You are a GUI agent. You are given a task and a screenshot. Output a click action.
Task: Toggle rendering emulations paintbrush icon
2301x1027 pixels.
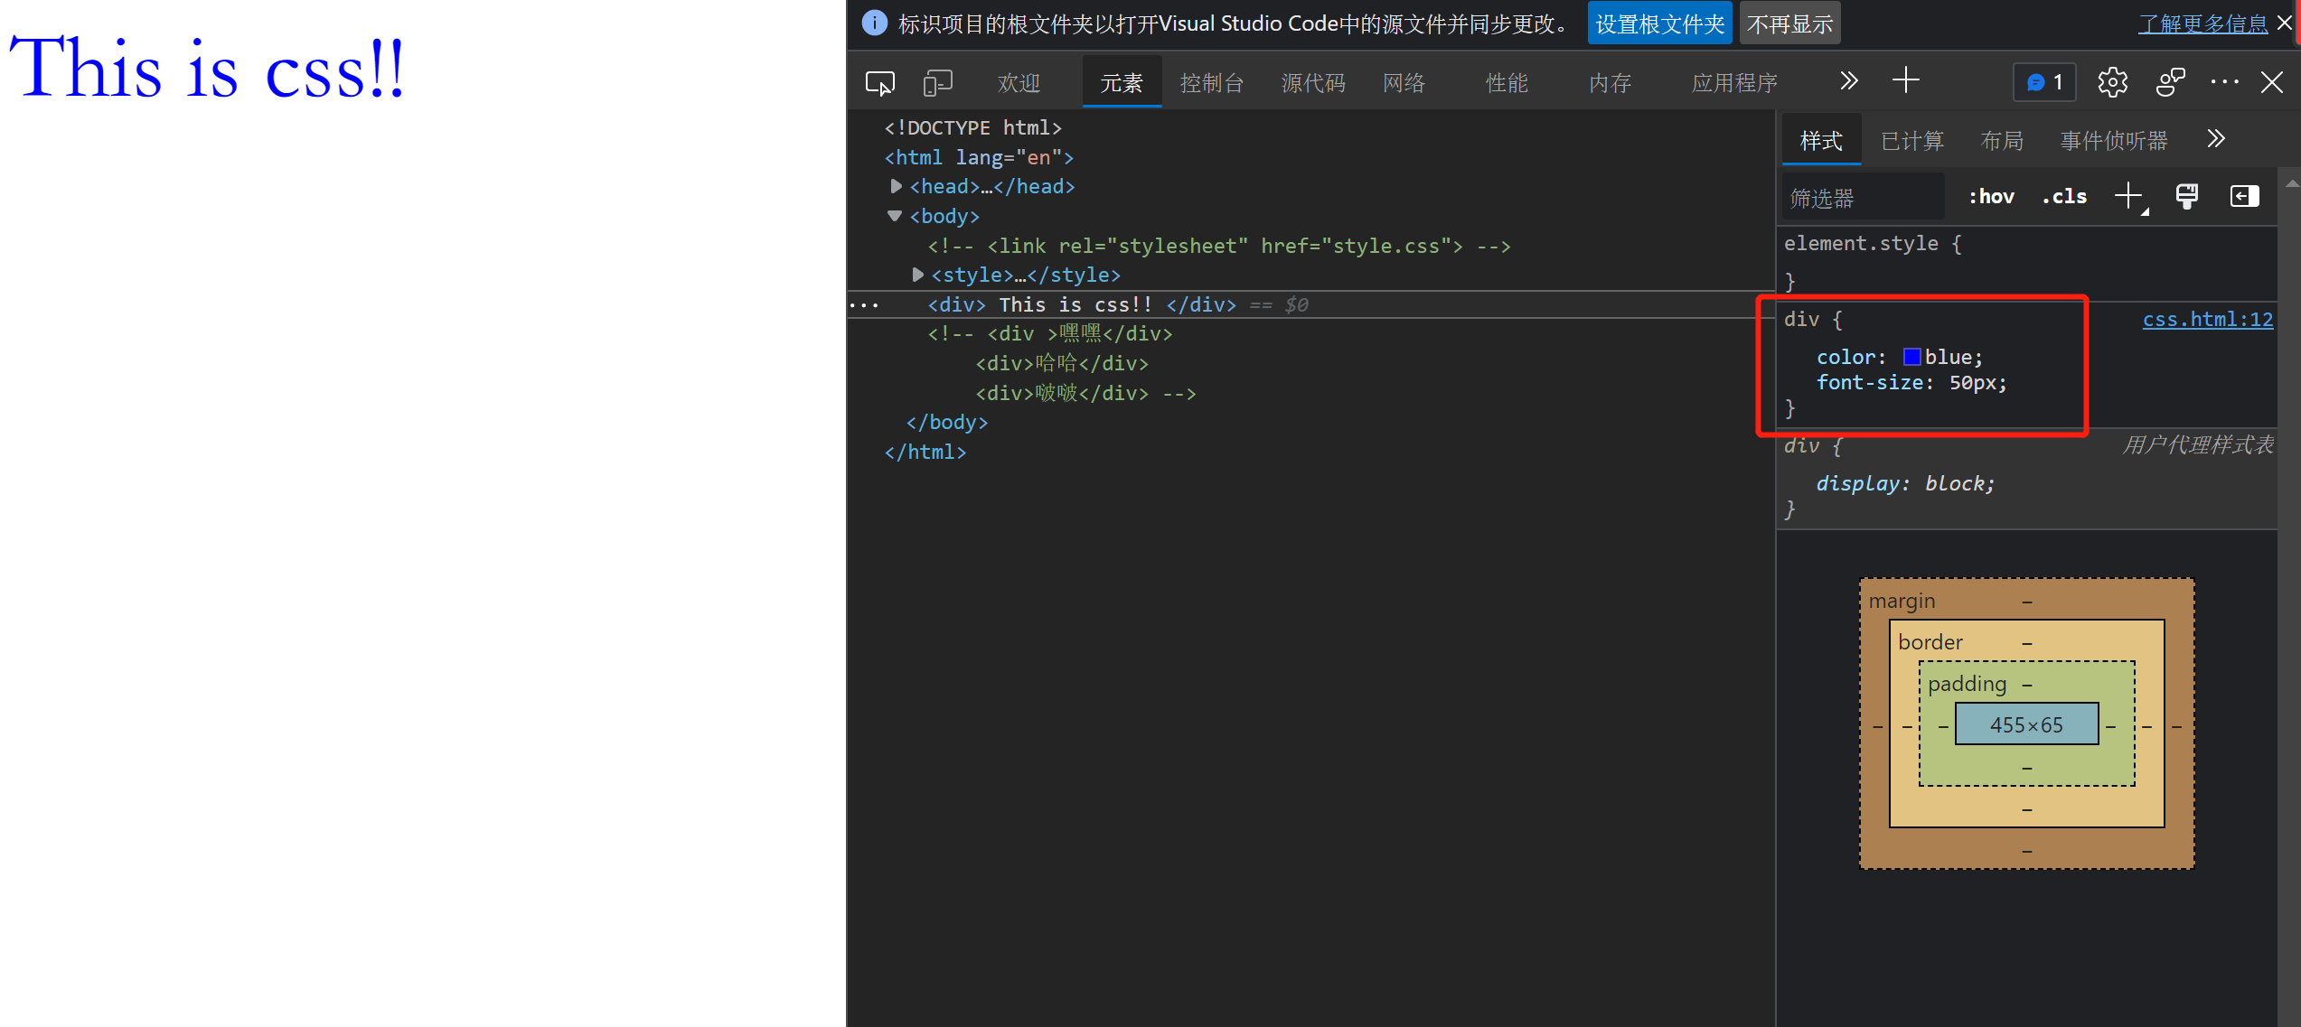click(2186, 196)
